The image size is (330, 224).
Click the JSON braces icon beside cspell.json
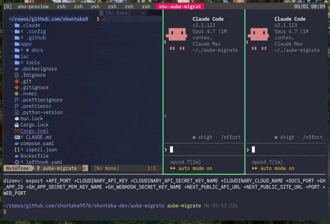pos(17,150)
